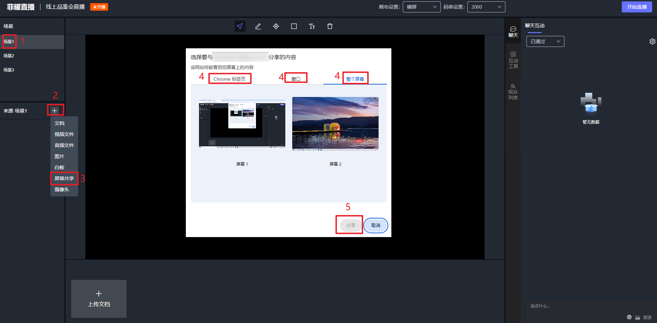Image resolution: width=657 pixels, height=323 pixels.
Task: Click the plus icon to add source
Action: 55,110
